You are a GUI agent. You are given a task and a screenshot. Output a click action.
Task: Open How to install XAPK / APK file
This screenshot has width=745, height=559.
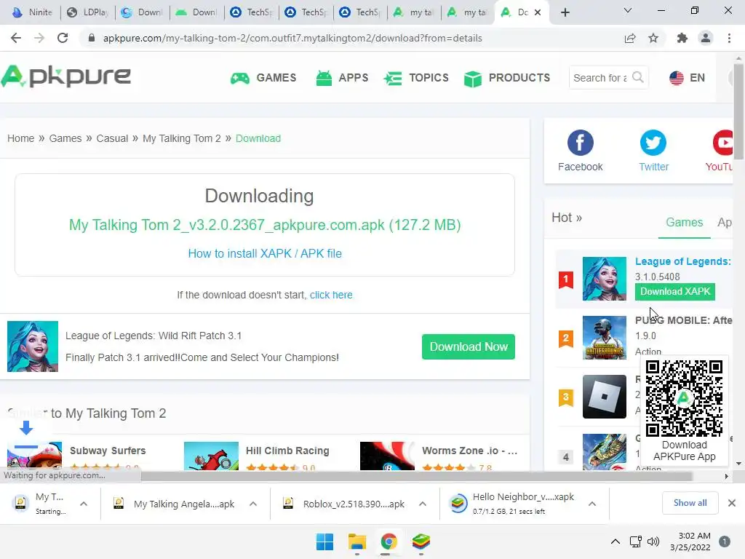[265, 253]
